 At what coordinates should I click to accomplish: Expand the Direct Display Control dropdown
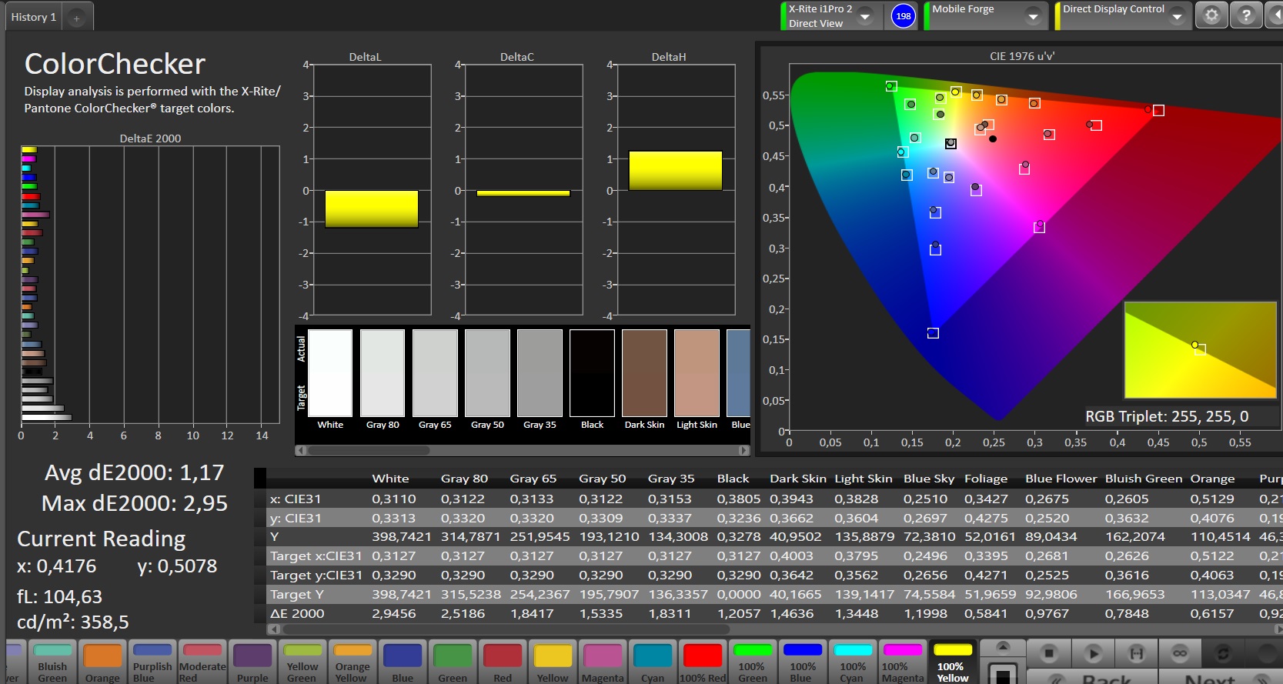pos(1177,16)
